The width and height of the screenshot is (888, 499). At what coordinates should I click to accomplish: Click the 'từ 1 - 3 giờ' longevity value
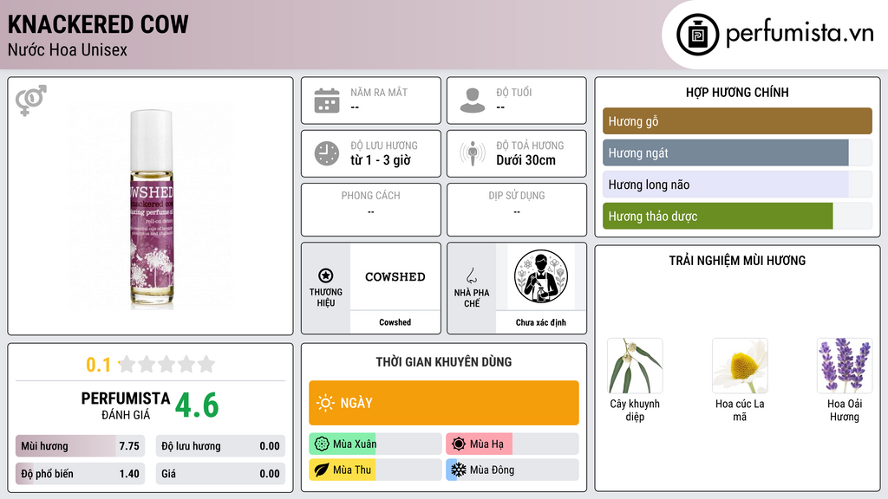(x=381, y=160)
